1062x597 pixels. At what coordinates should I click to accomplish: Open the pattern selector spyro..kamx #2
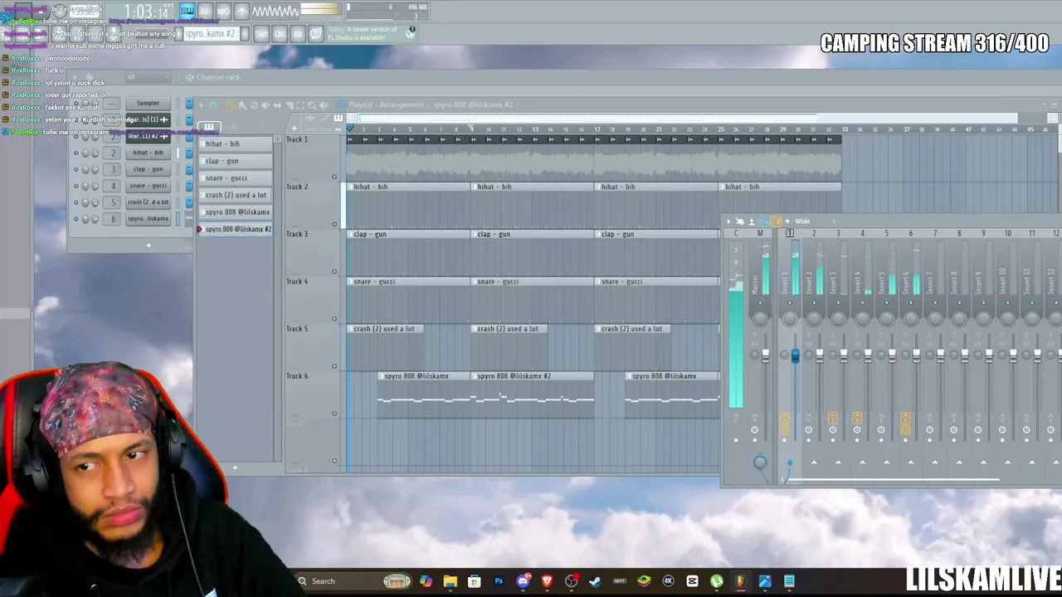tap(211, 34)
